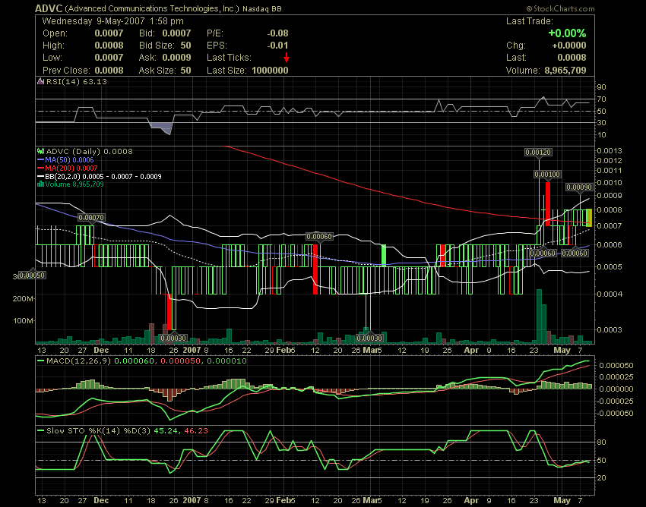
Task: Click the P/E value -0.08
Action: [x=277, y=33]
